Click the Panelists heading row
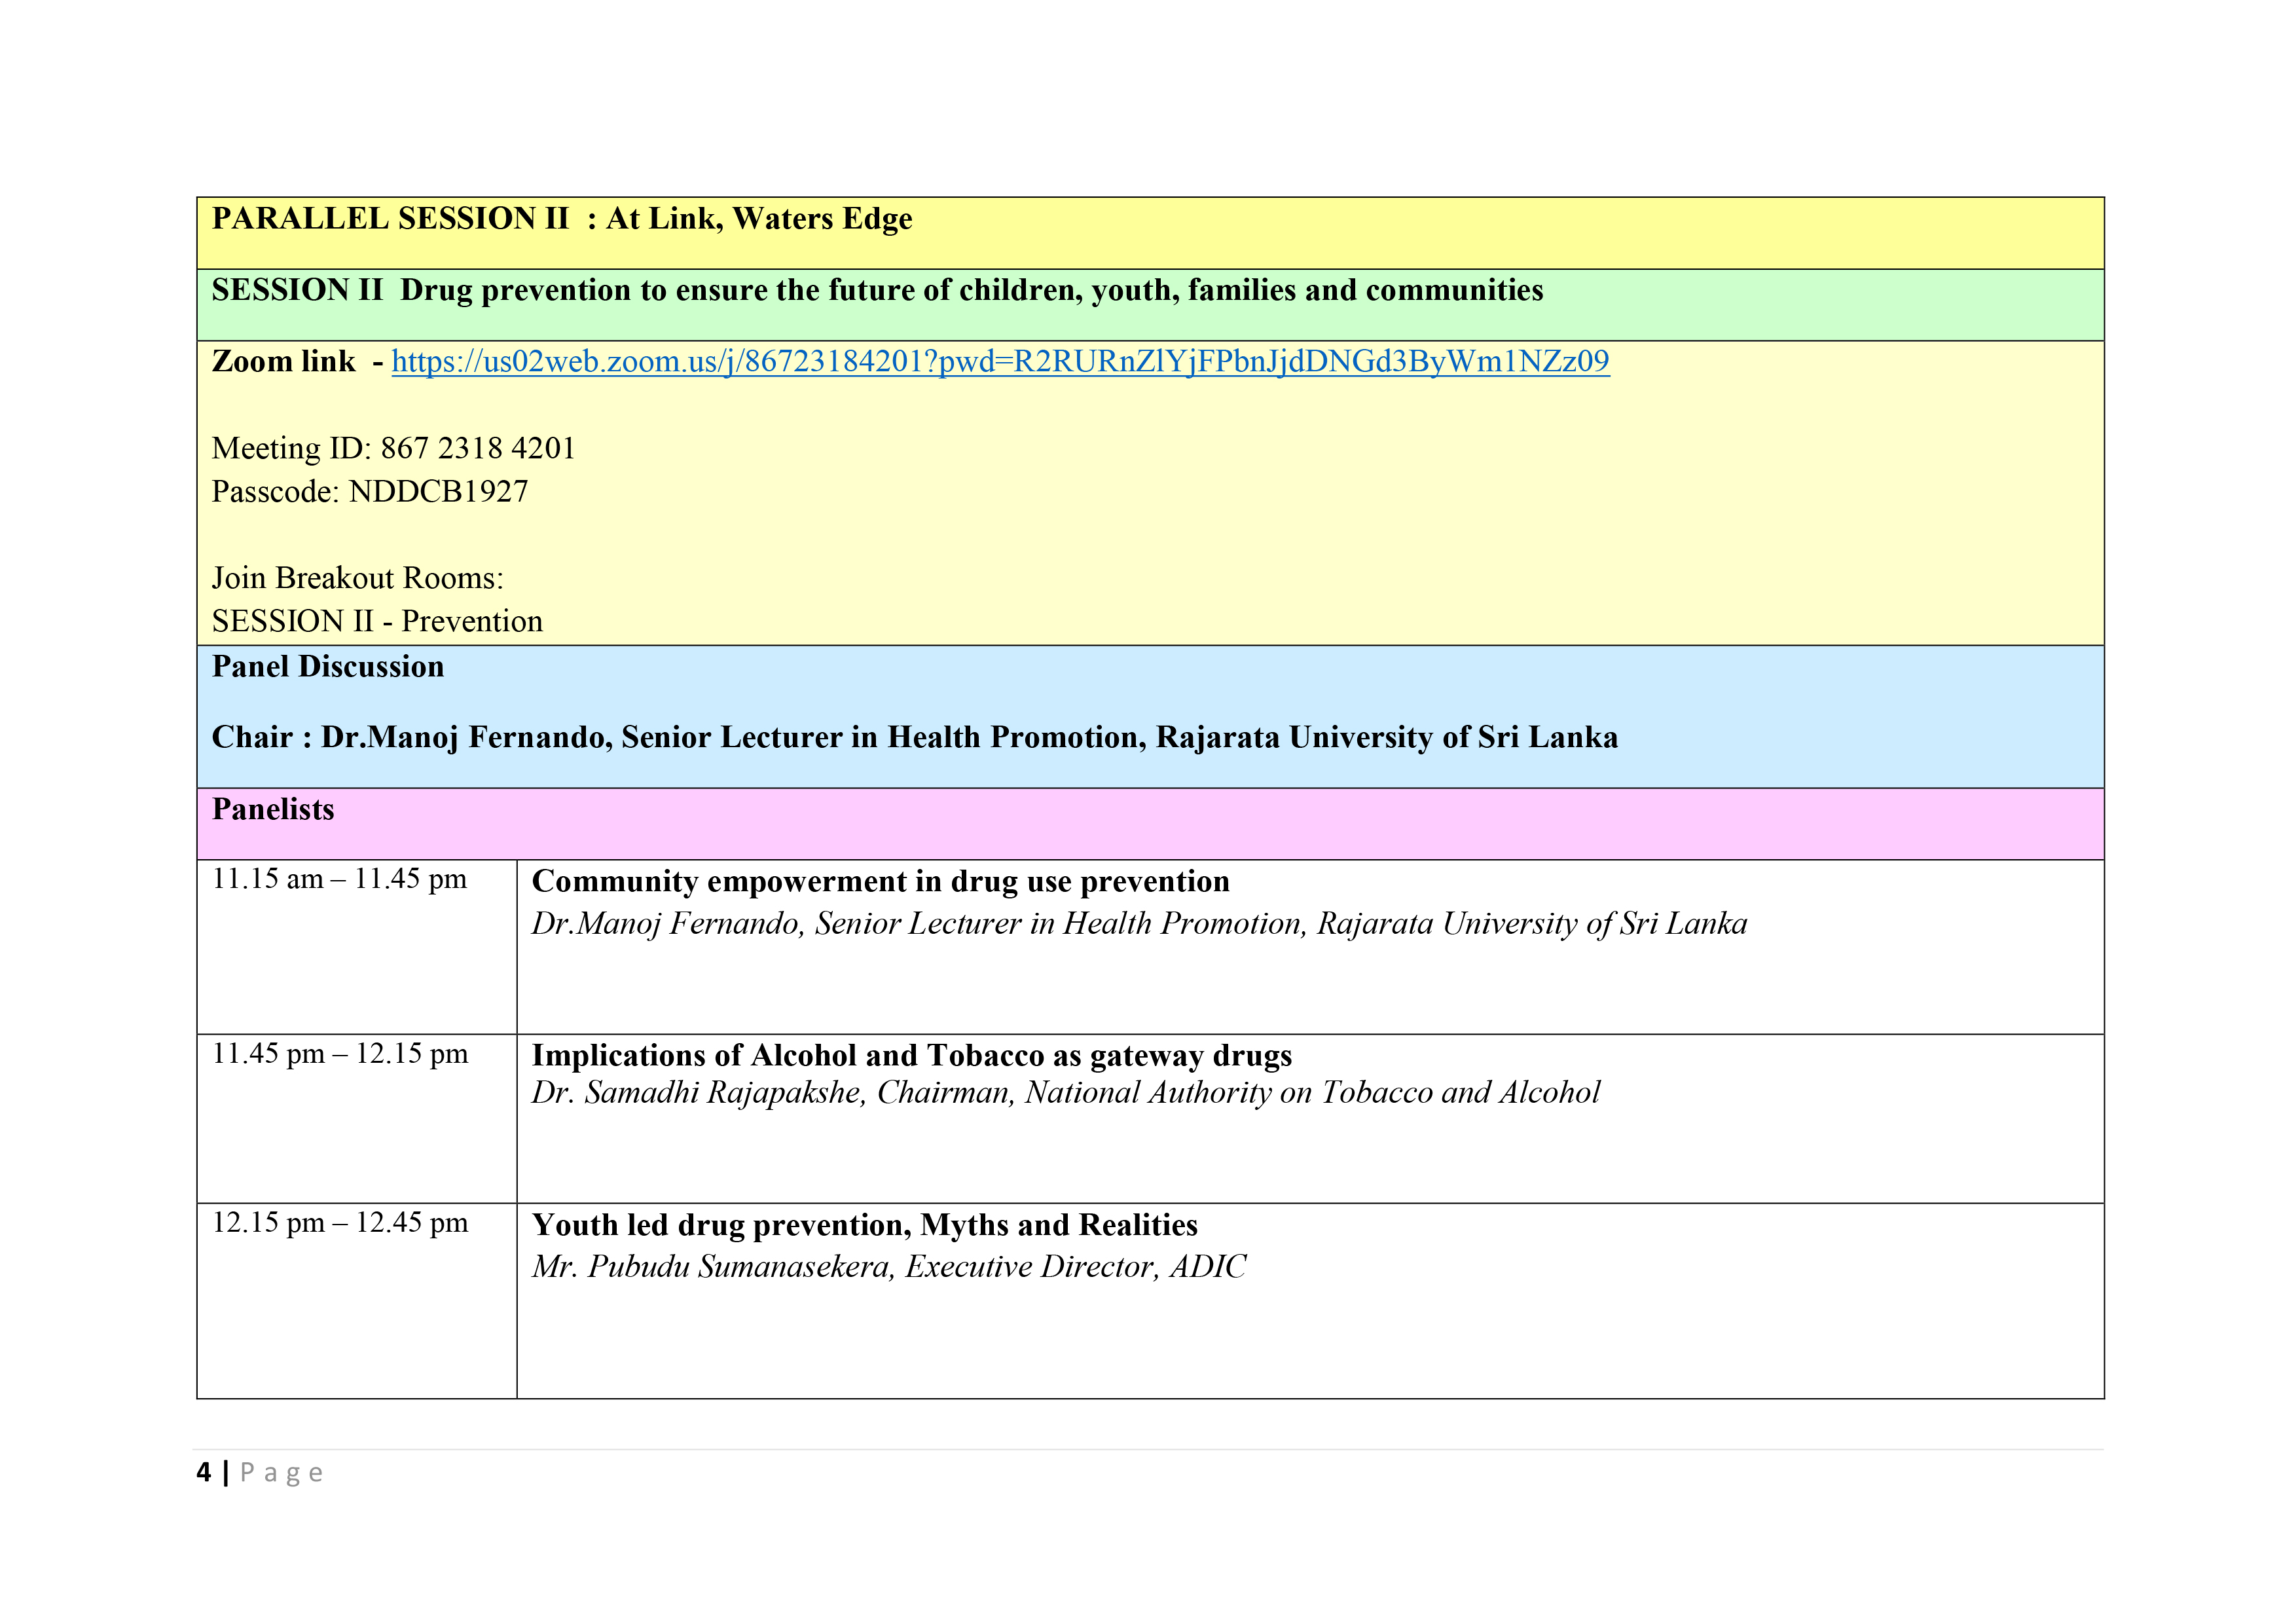 [x=273, y=810]
